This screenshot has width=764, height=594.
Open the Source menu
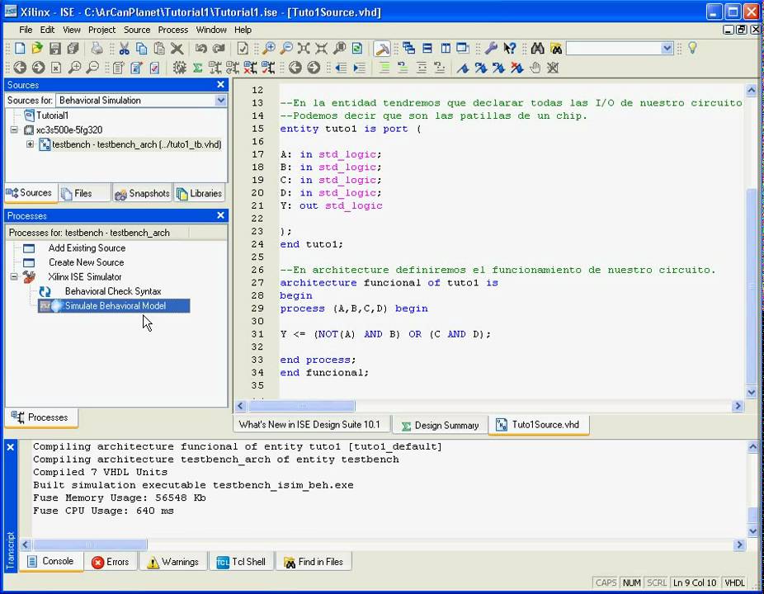(137, 30)
